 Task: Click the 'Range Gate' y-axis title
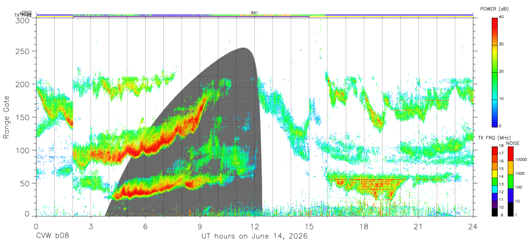6,117
